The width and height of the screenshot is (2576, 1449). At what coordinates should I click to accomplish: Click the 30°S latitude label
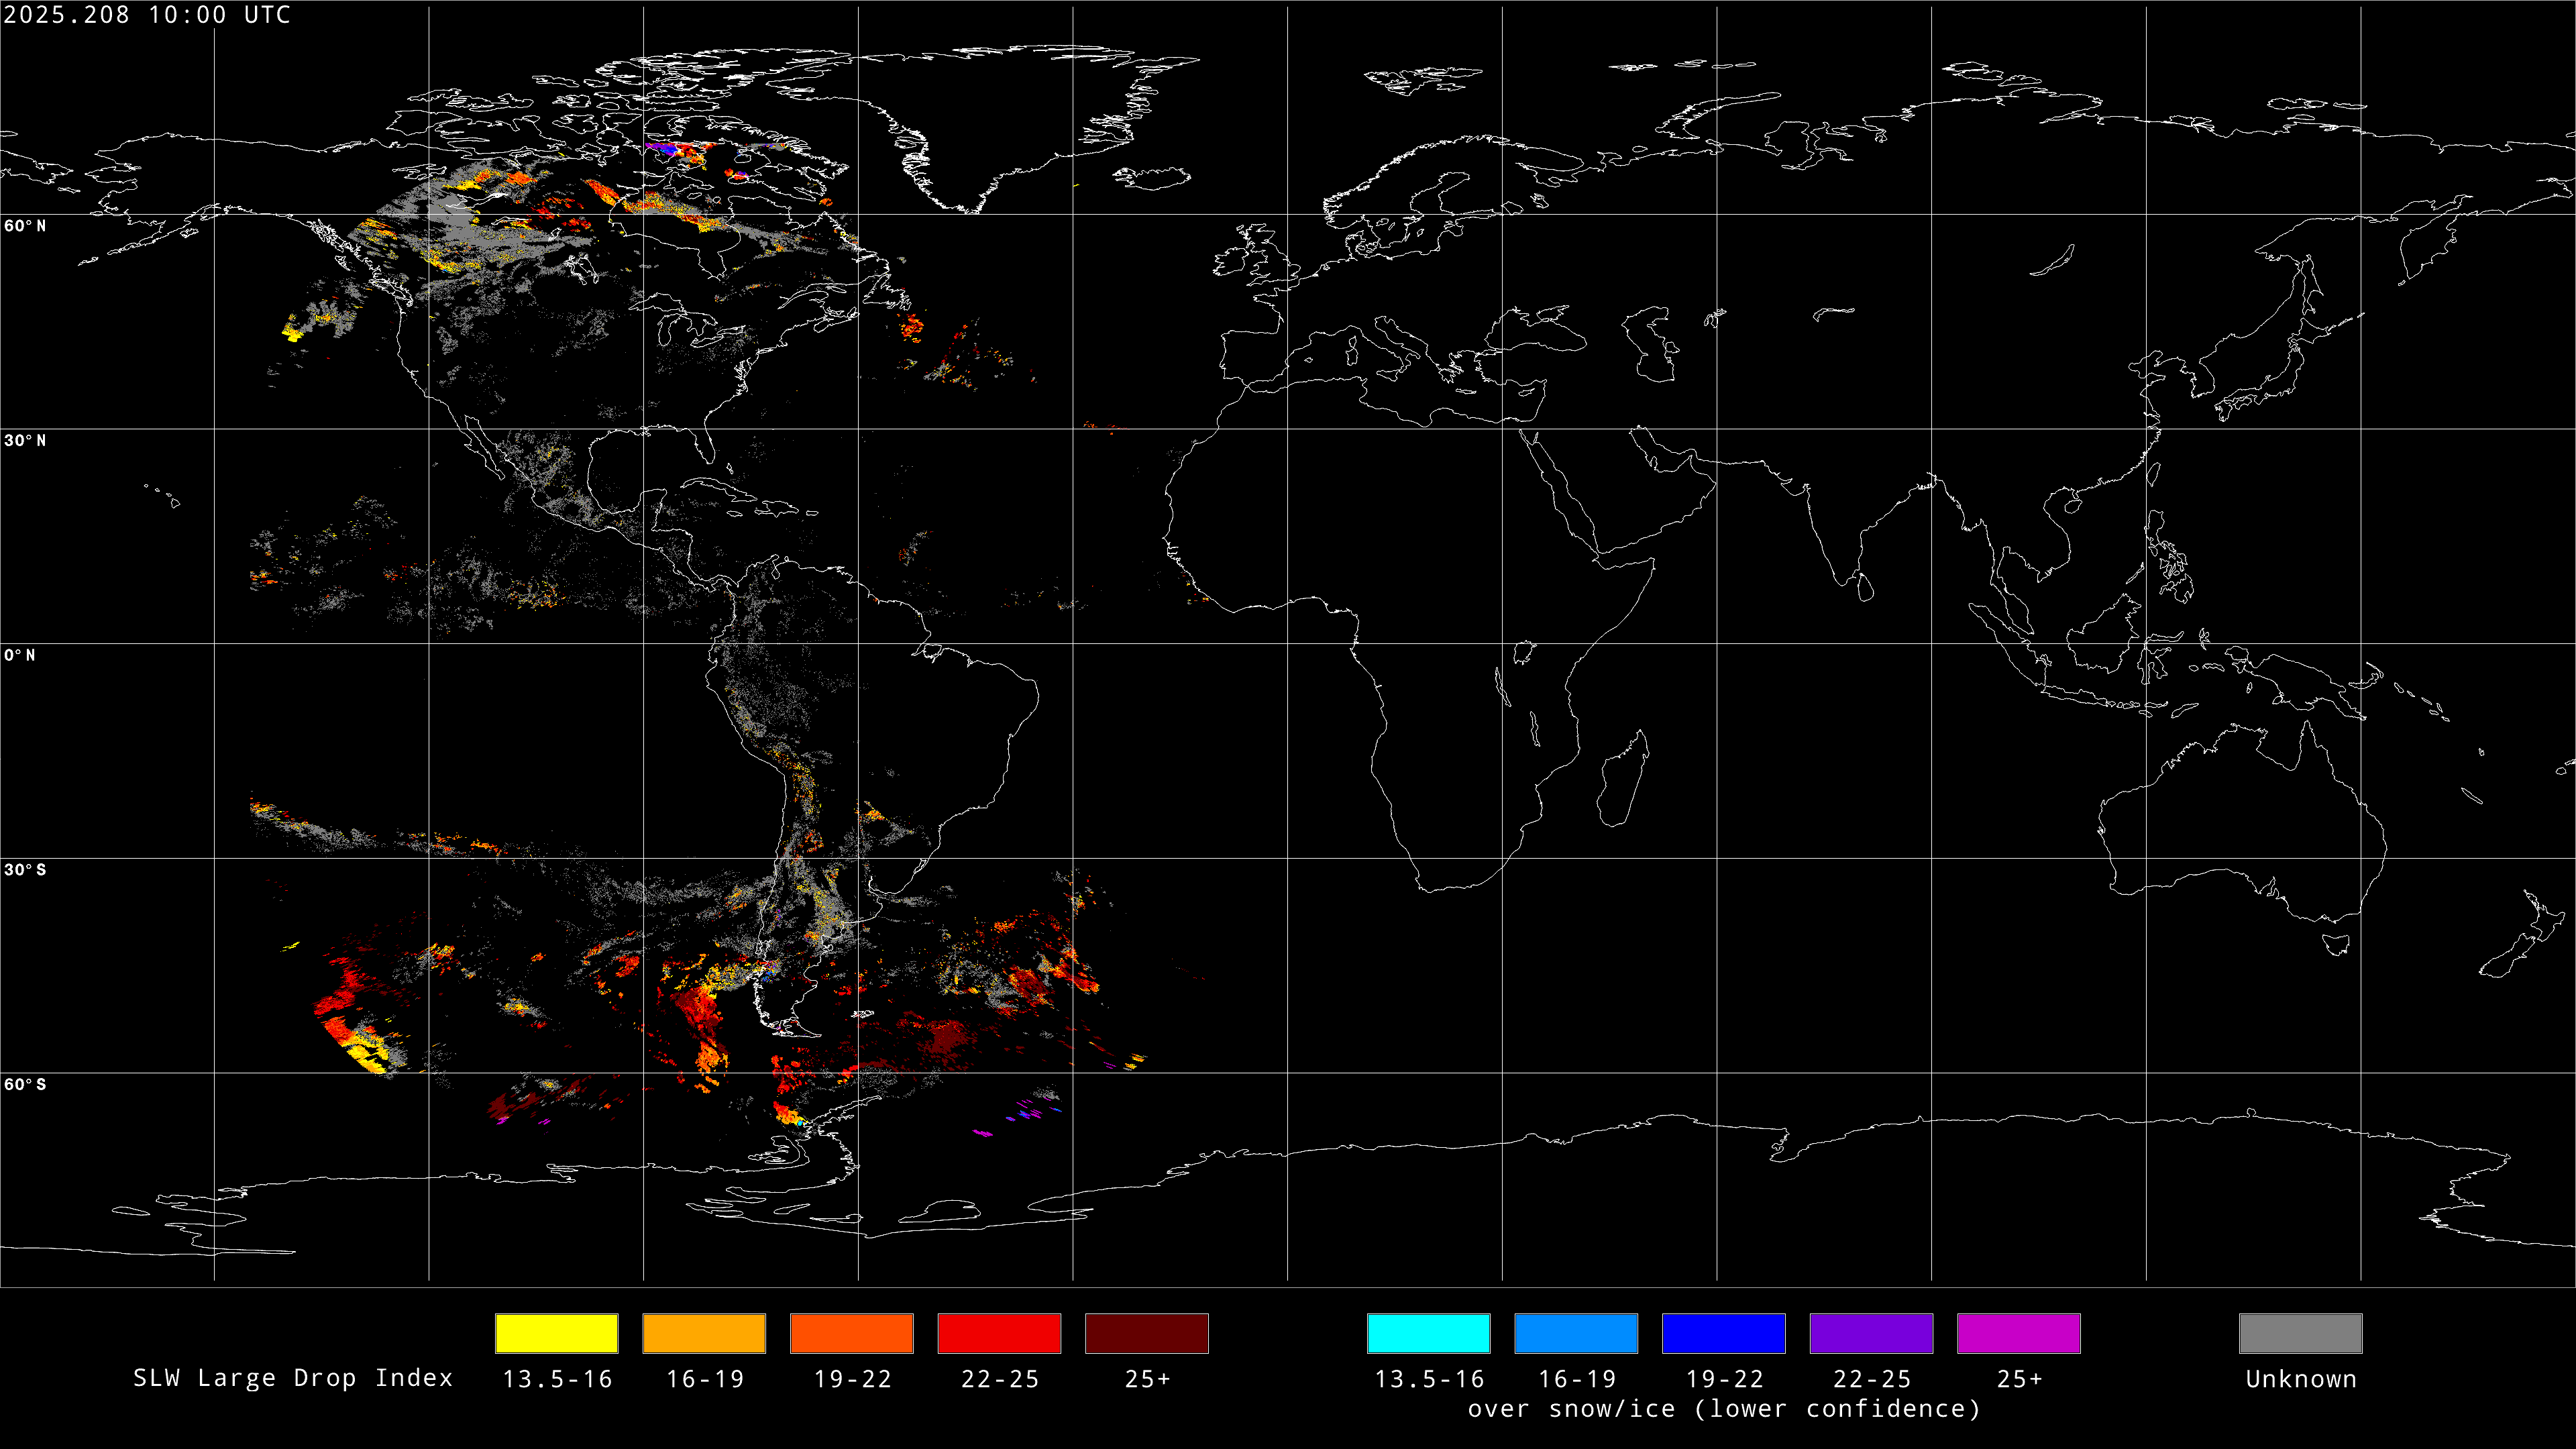[x=25, y=870]
